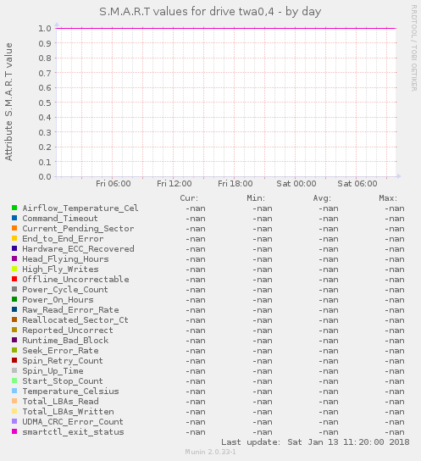Click the violet UDMA_CRC_Error_Count swatch
This screenshot has width=421, height=461.
[14, 422]
